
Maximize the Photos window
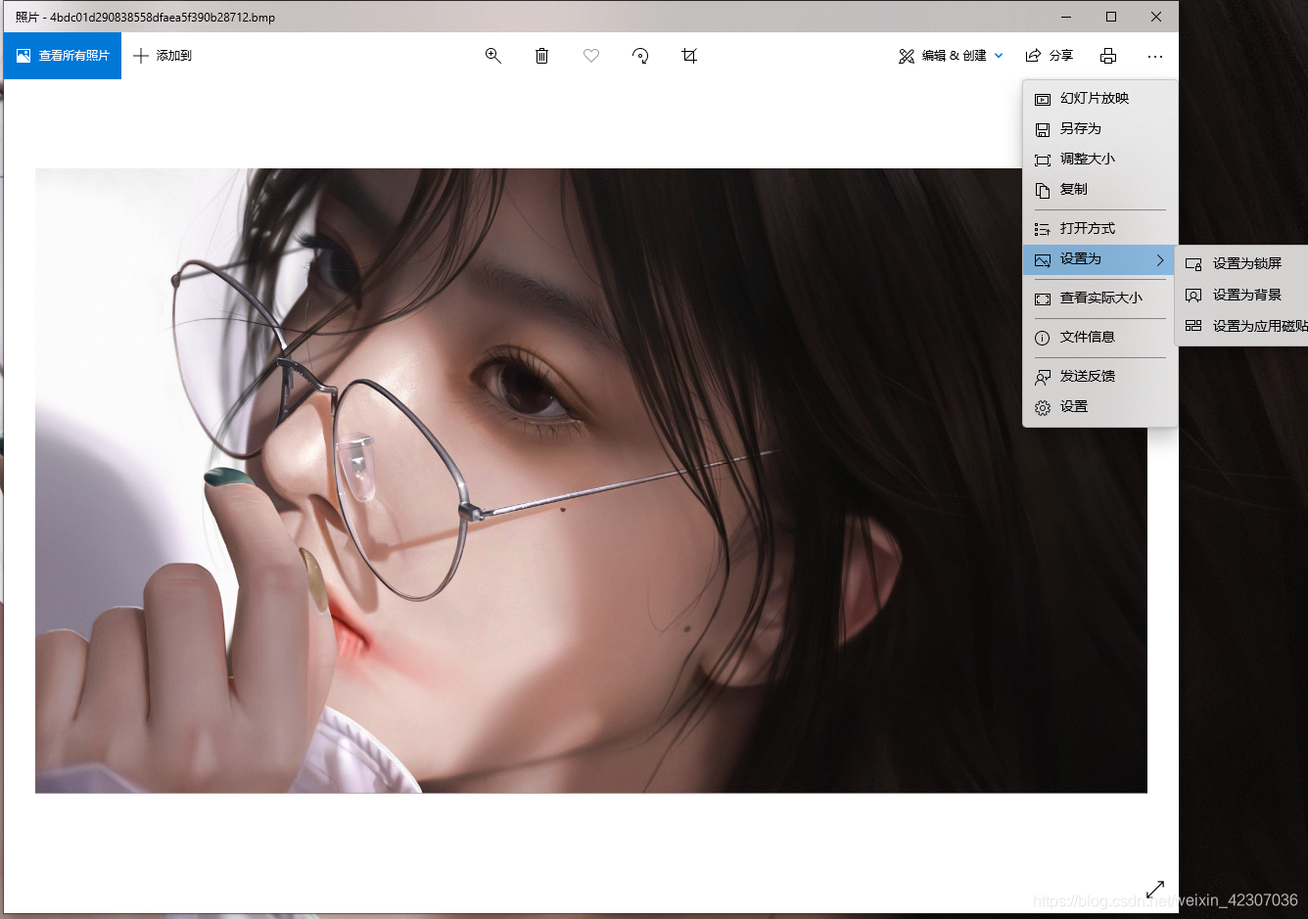click(x=1111, y=17)
